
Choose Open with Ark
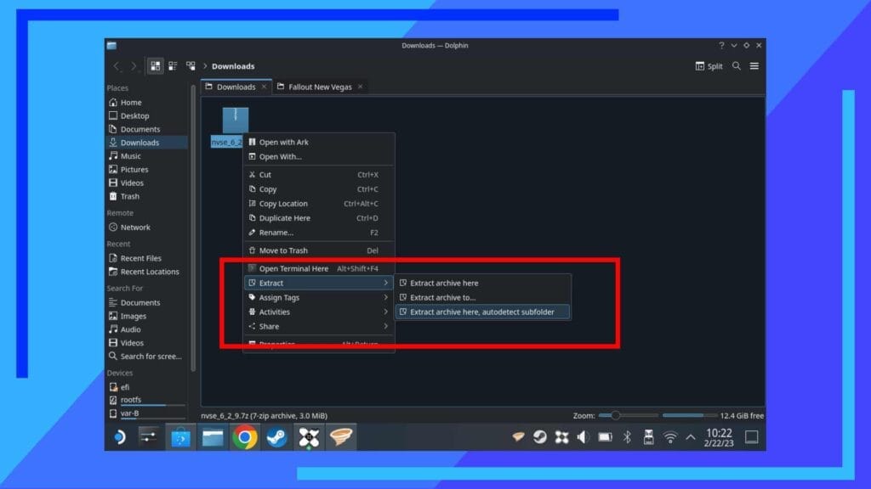click(319, 142)
